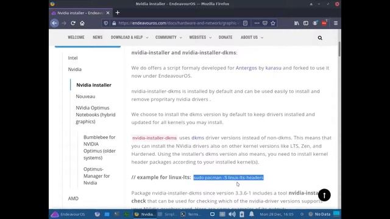390x219 pixels.
Task: Open the Firefox account icon
Action: 315,23
